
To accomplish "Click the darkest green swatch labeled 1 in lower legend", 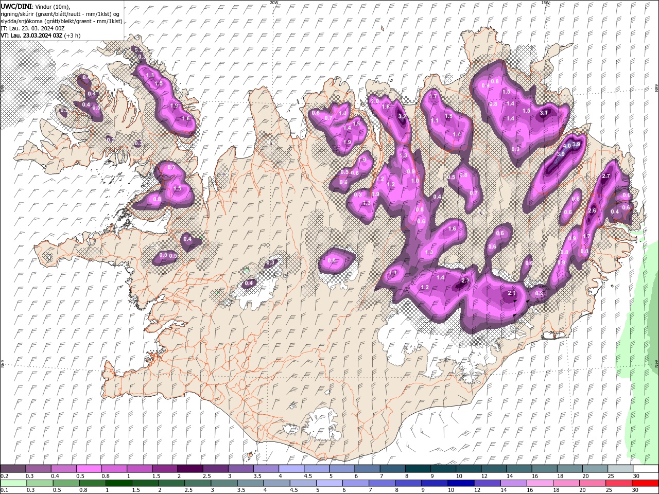I will coord(118,483).
